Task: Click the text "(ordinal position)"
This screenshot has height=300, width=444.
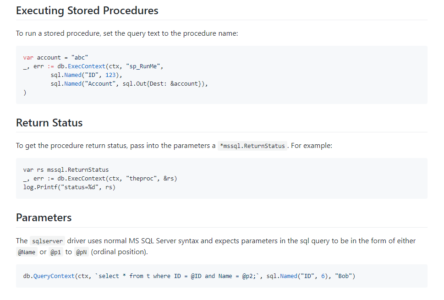Action: tap(119, 252)
